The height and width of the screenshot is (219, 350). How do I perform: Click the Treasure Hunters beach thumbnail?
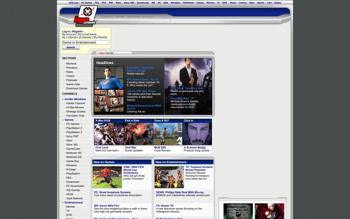pyautogui.click(x=169, y=177)
